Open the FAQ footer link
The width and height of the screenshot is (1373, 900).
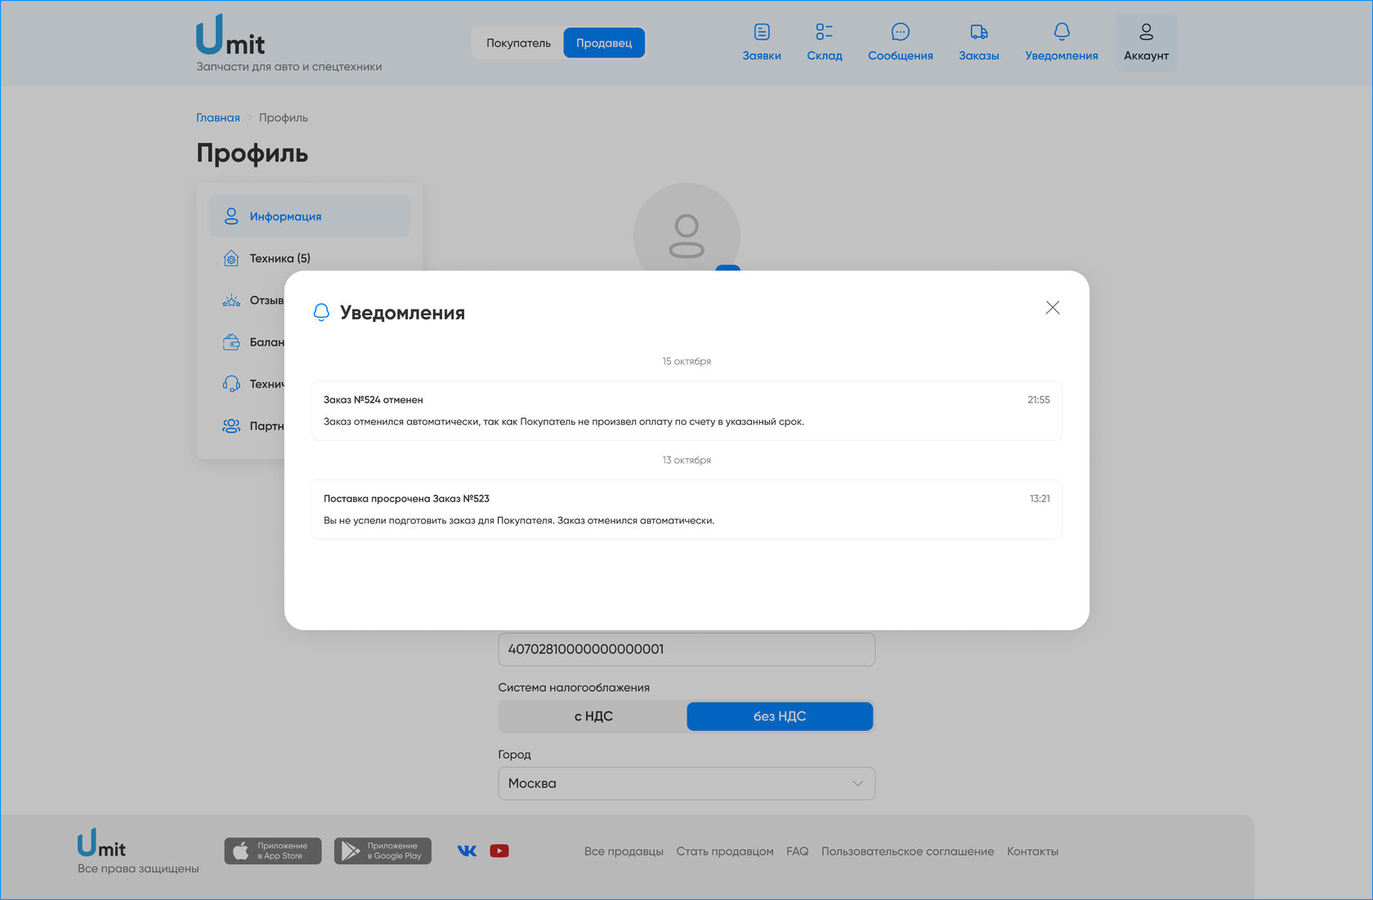pyautogui.click(x=798, y=851)
